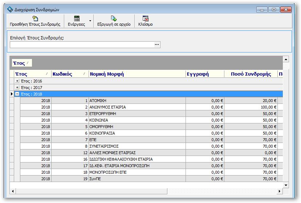Click the row indicator arrow beside Έτος : 2018
Screen dimensions: 301x203
click(12, 94)
